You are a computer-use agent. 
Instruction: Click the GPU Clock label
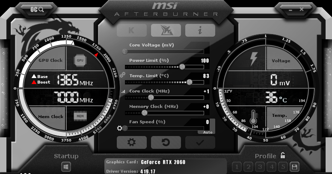[50, 61]
